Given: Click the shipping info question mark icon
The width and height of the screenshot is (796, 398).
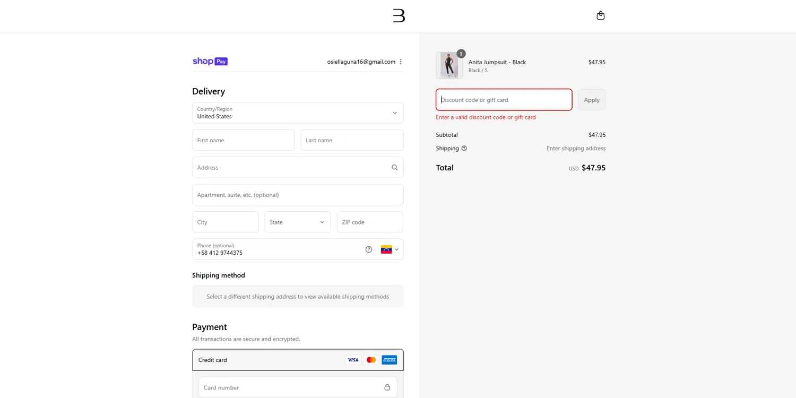Looking at the screenshot, I should (464, 149).
